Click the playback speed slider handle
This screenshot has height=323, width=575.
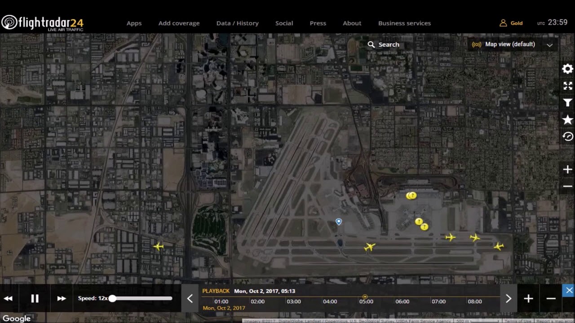112,298
